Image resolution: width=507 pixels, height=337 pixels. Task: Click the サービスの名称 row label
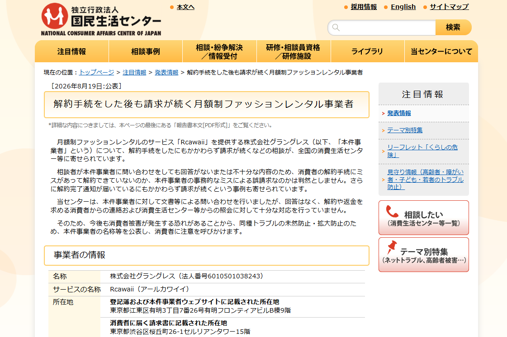[76, 289]
